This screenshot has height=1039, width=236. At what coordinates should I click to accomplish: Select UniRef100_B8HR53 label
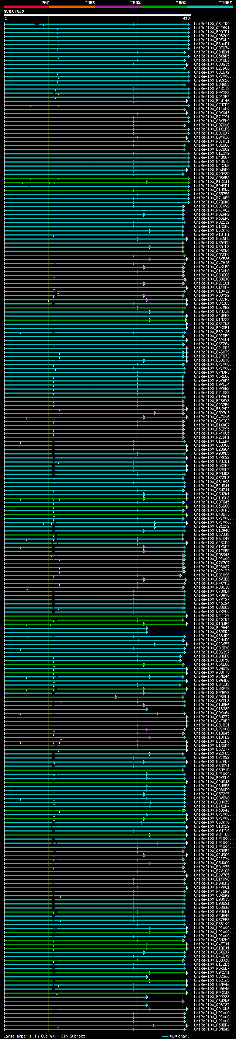pos(212,84)
